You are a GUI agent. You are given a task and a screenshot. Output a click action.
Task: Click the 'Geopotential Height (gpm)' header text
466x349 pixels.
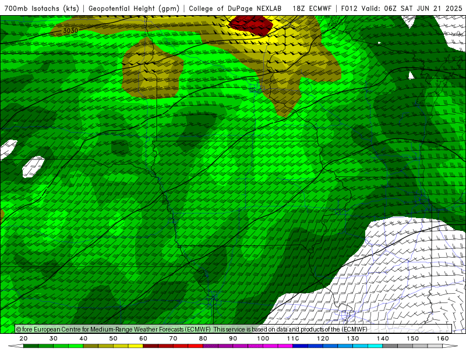(x=134, y=8)
